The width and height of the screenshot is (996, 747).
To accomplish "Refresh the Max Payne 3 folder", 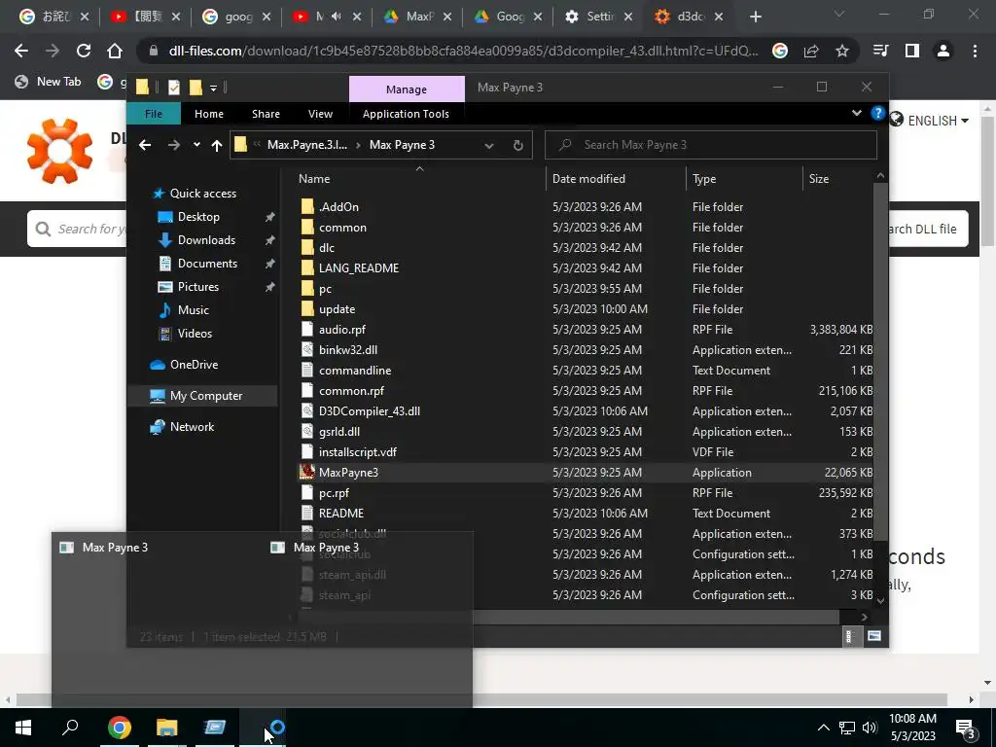I will (x=518, y=146).
